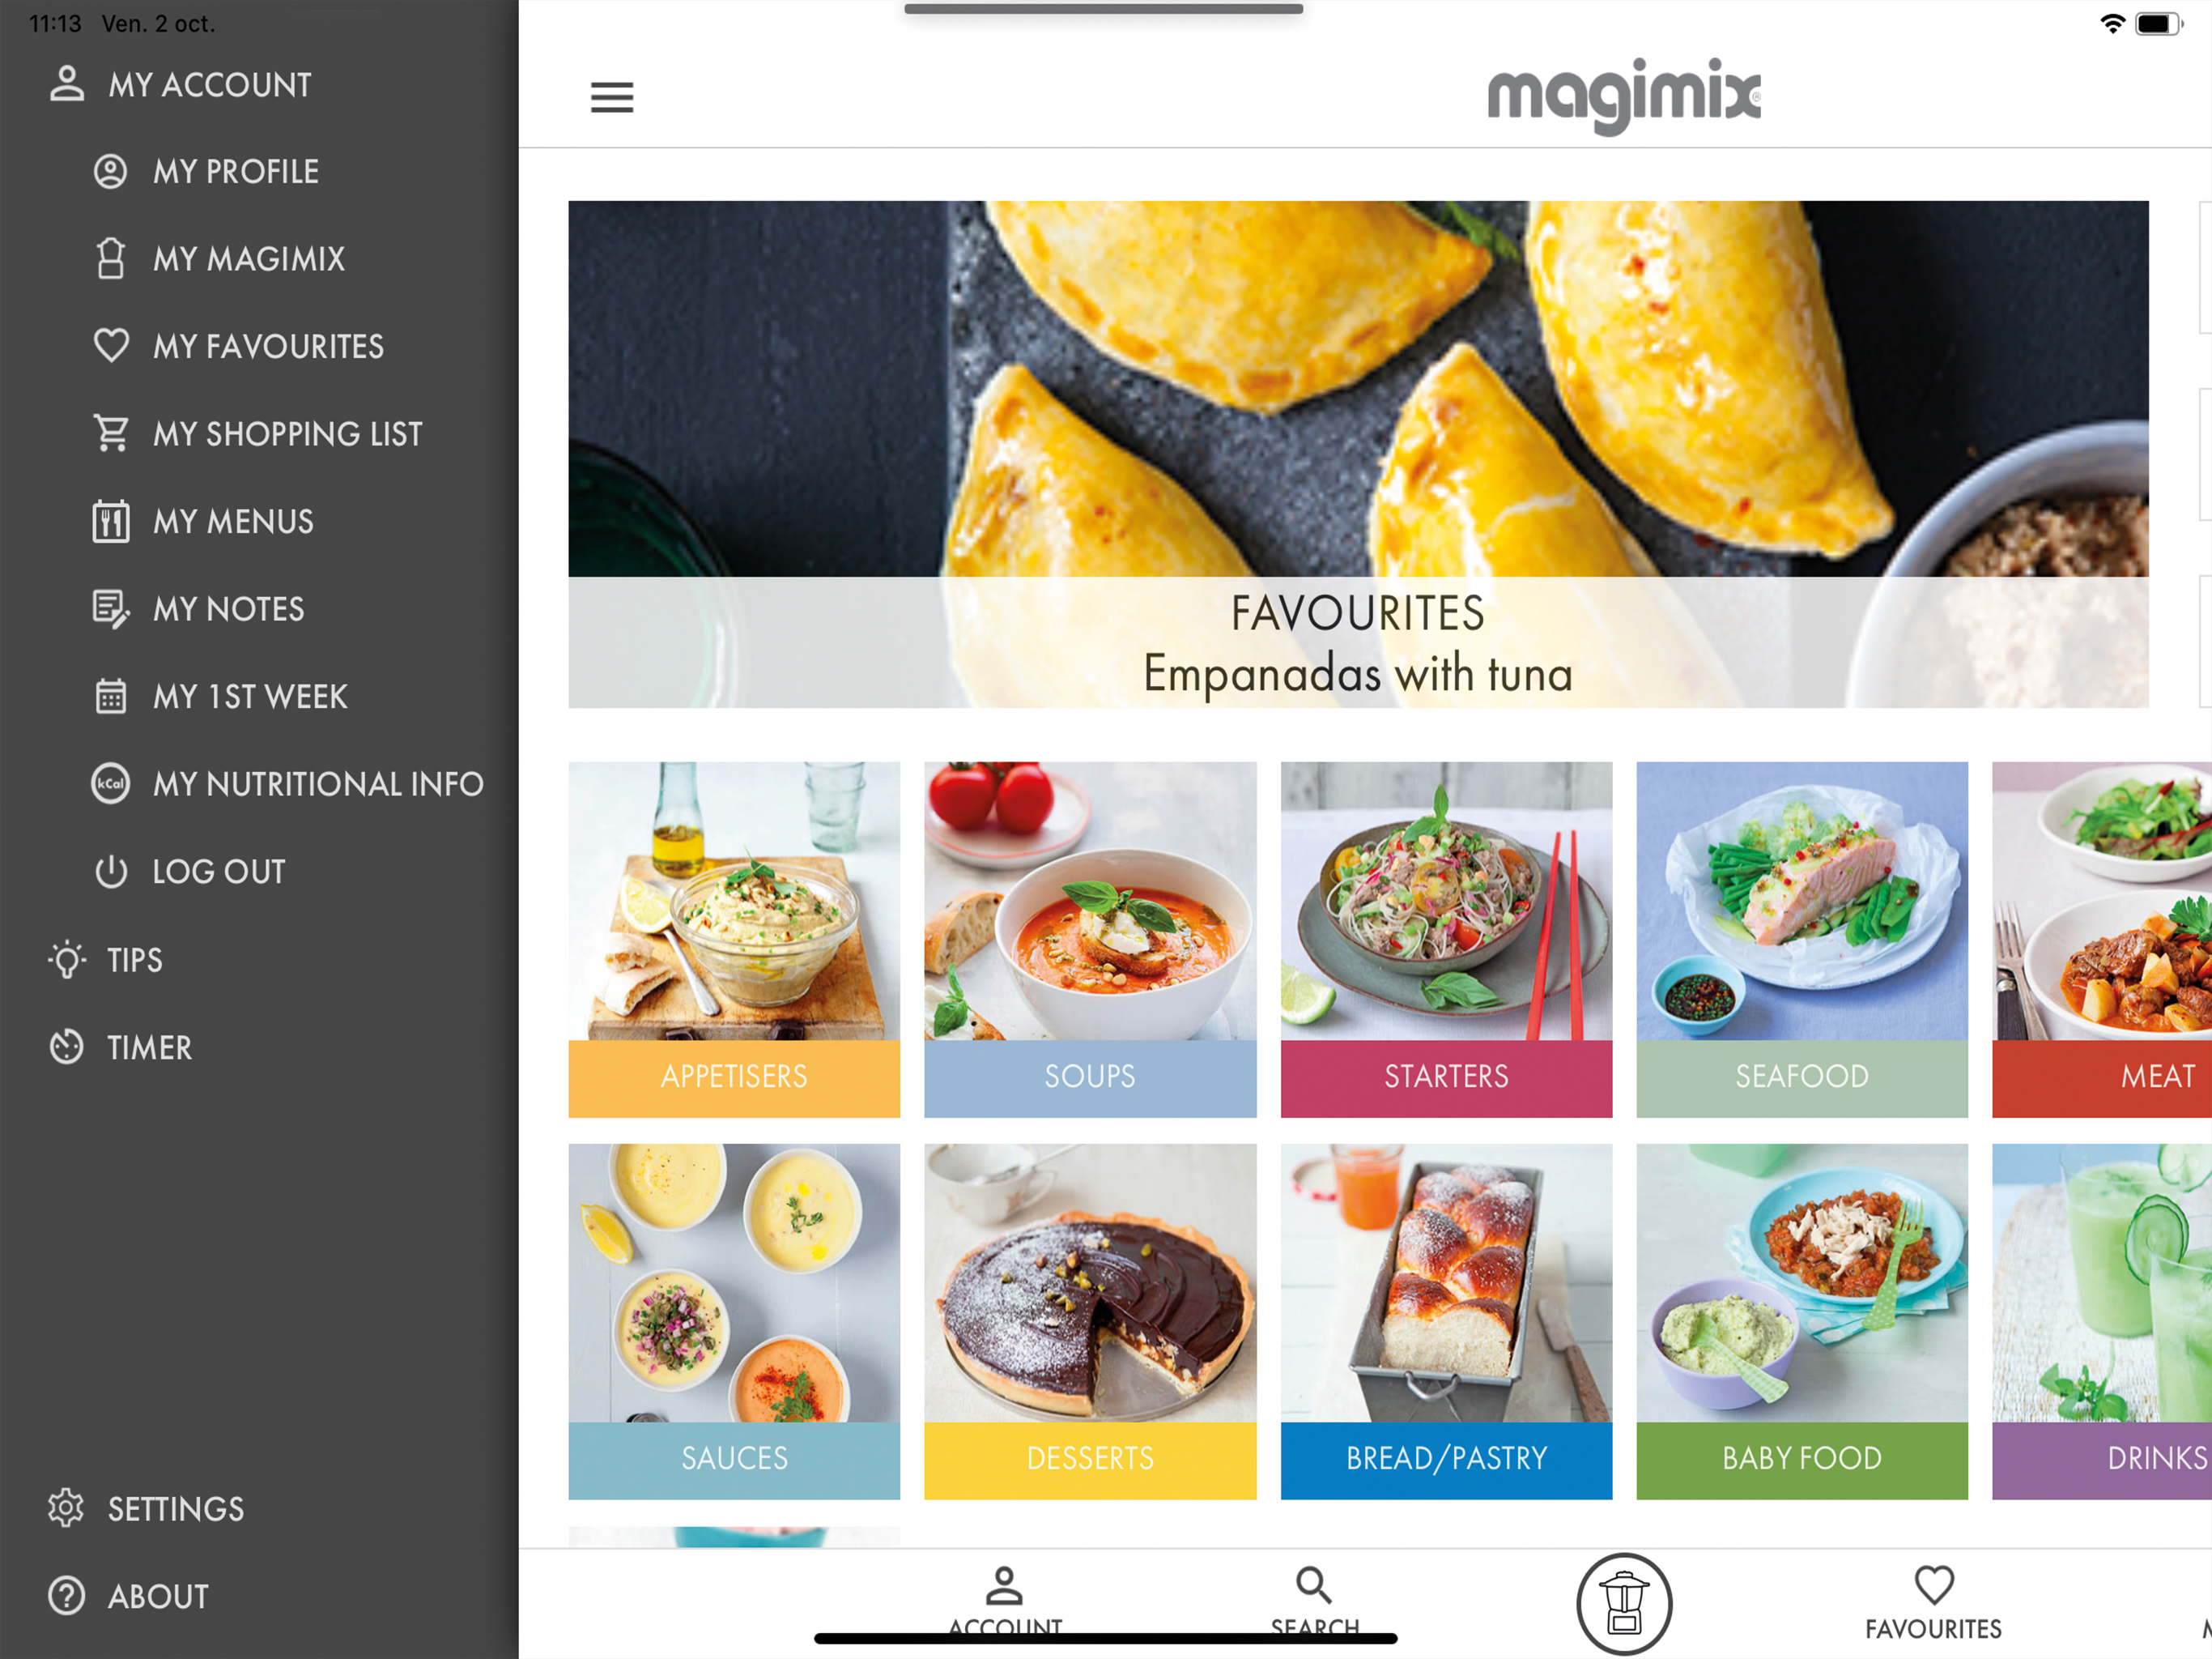Select My Magimix appliance icon

pyautogui.click(x=111, y=258)
